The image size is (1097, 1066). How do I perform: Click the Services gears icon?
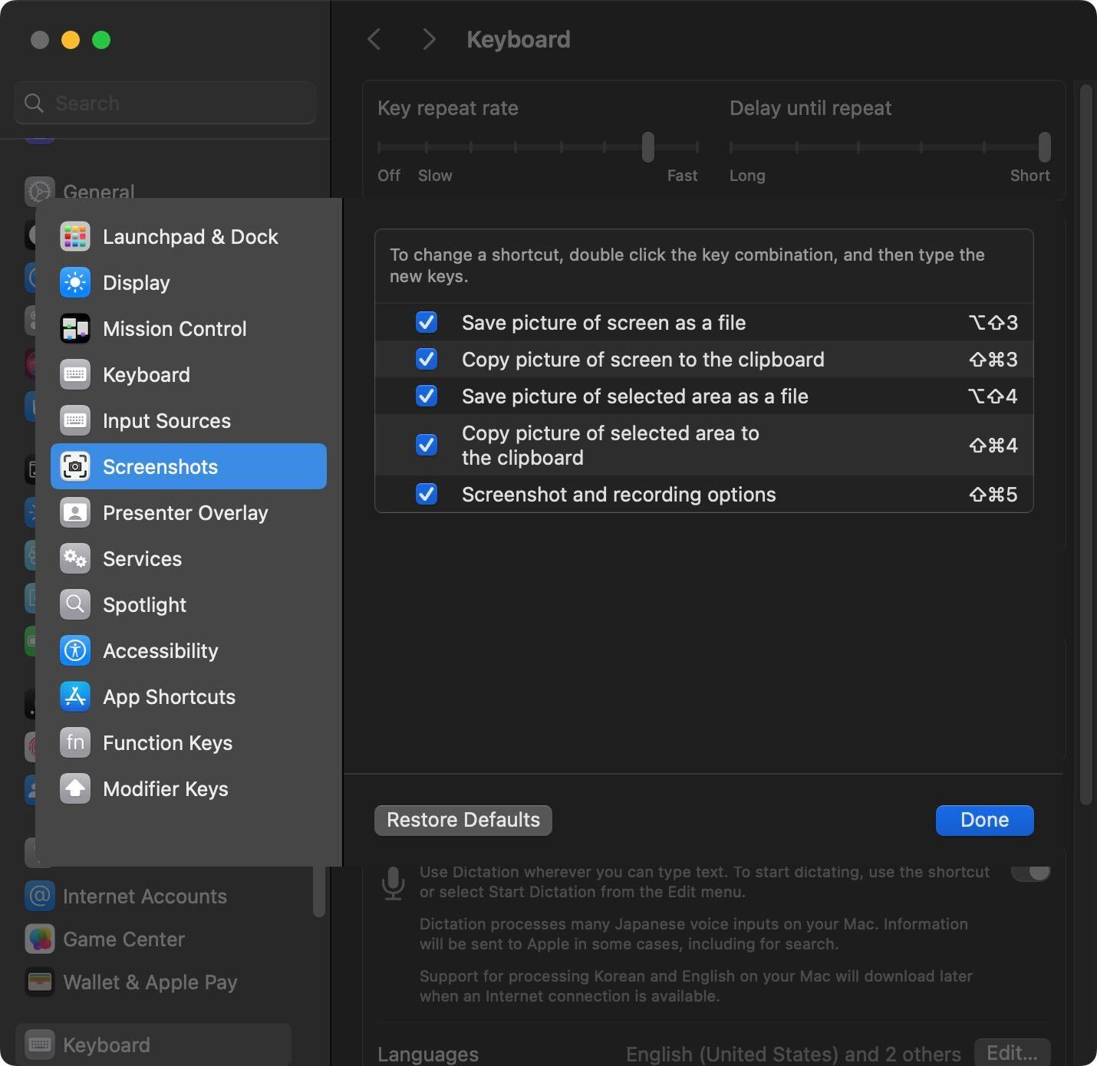pyautogui.click(x=75, y=558)
